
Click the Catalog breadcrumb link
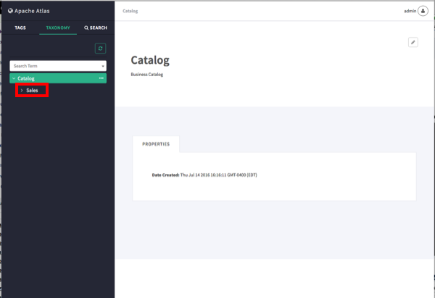click(130, 11)
